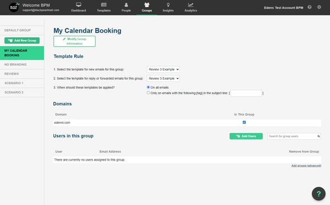Click the search magnifier in group users field
This screenshot has width=330, height=205.
pyautogui.click(x=318, y=136)
